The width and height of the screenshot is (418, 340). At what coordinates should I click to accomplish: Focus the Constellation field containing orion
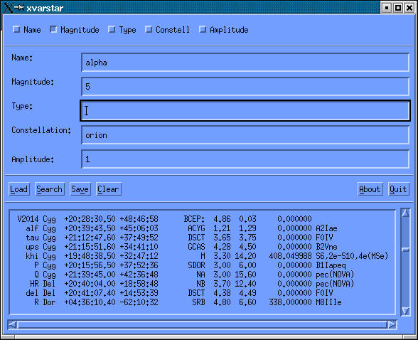coord(245,135)
